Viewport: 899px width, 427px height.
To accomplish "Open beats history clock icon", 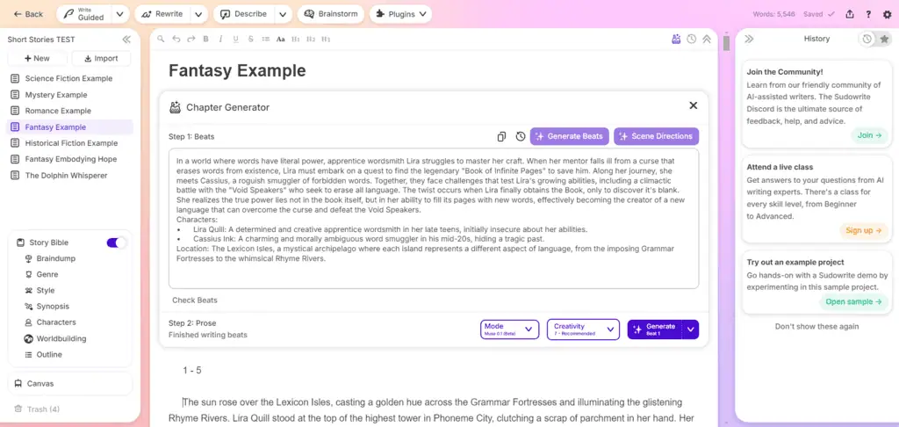I will [x=520, y=136].
